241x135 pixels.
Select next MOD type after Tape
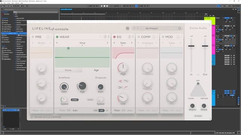pos(180,43)
